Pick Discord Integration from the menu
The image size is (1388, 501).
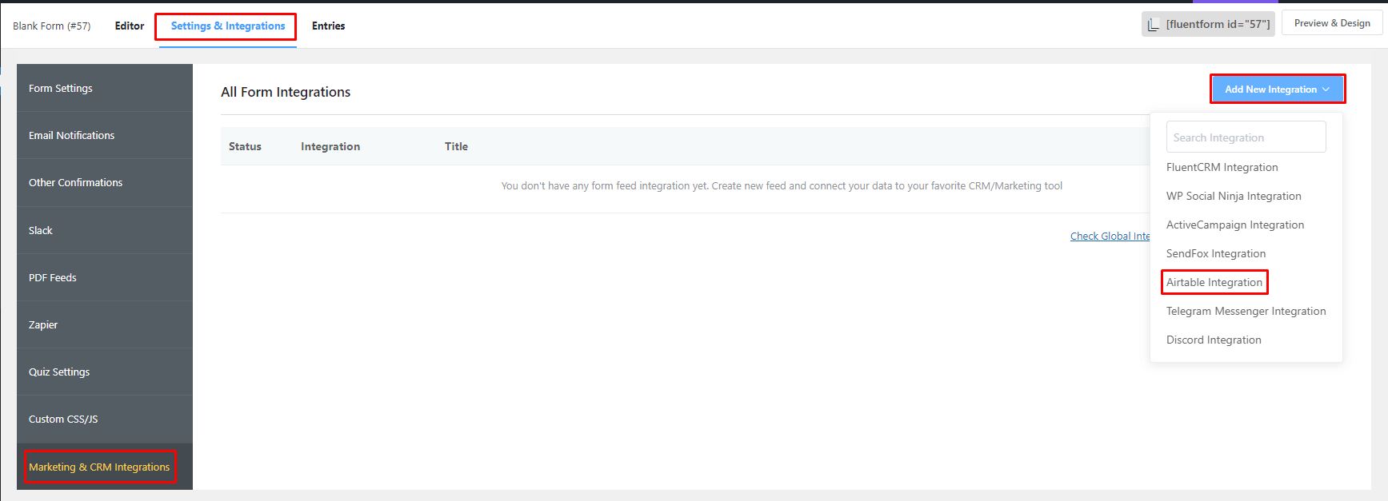[x=1213, y=340]
